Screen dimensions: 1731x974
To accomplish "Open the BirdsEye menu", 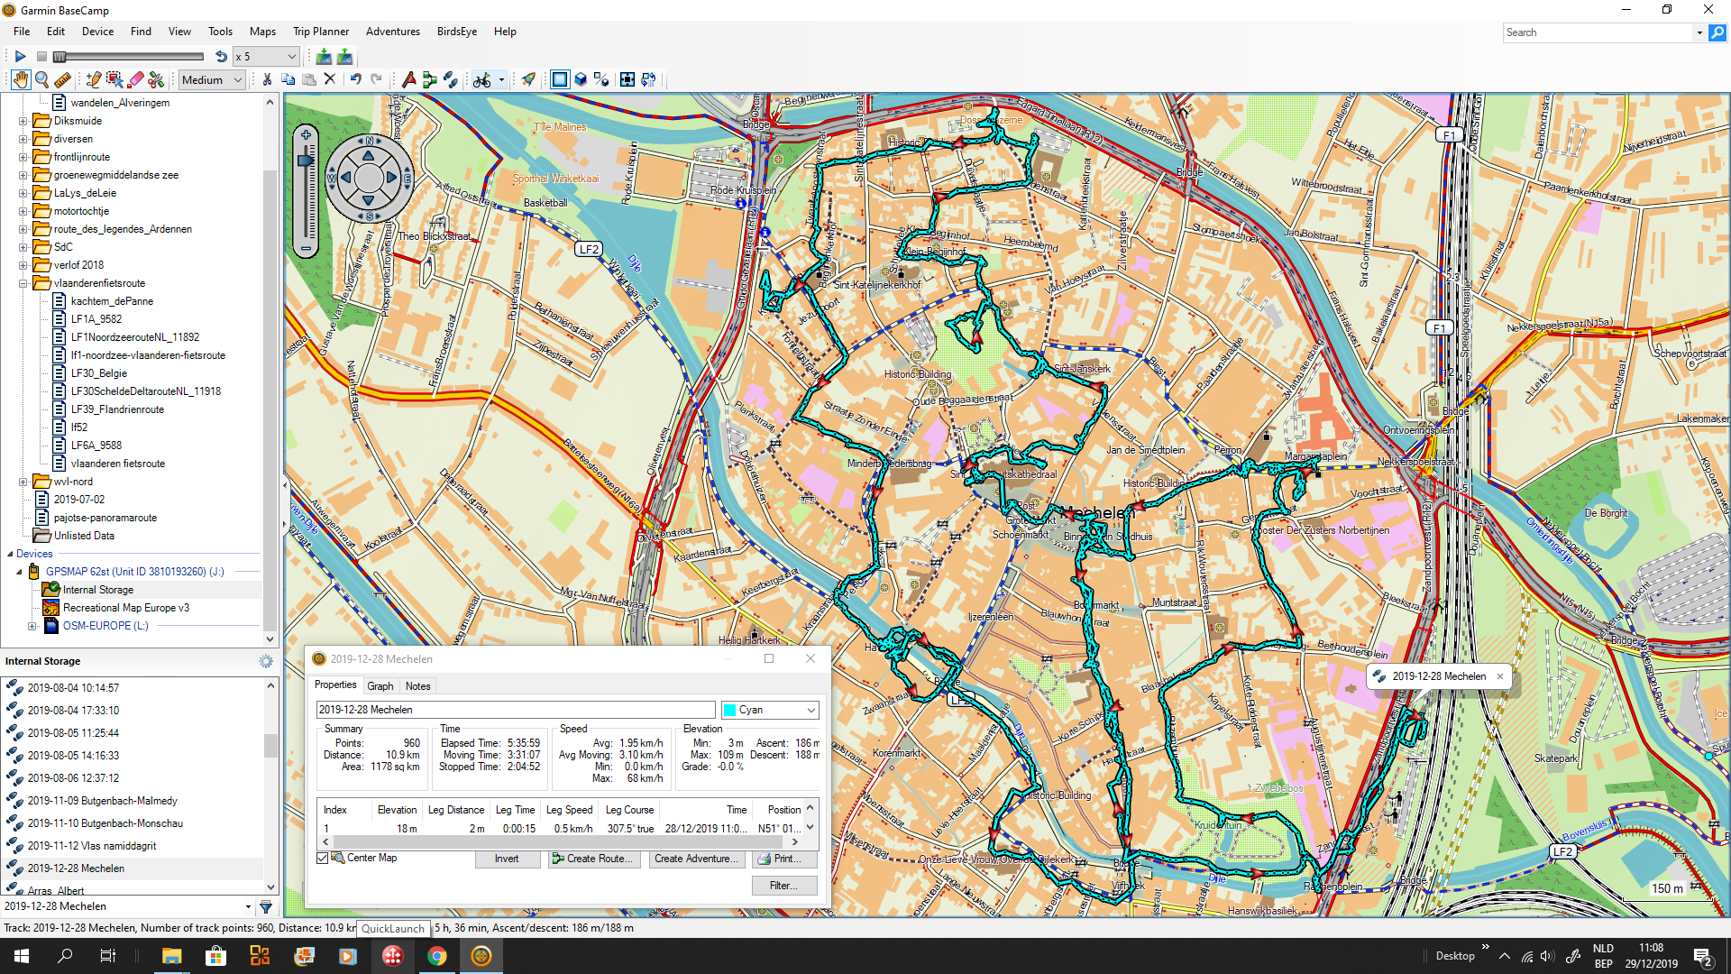I will 457,32.
